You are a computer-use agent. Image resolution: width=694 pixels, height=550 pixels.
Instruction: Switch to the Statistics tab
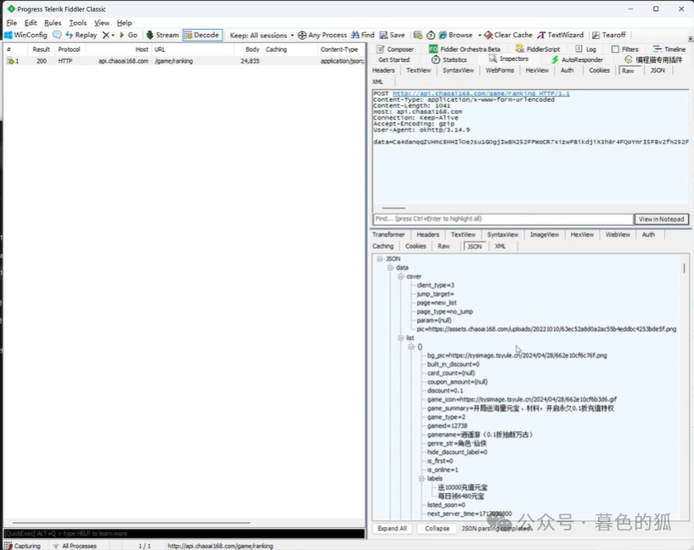(x=449, y=59)
